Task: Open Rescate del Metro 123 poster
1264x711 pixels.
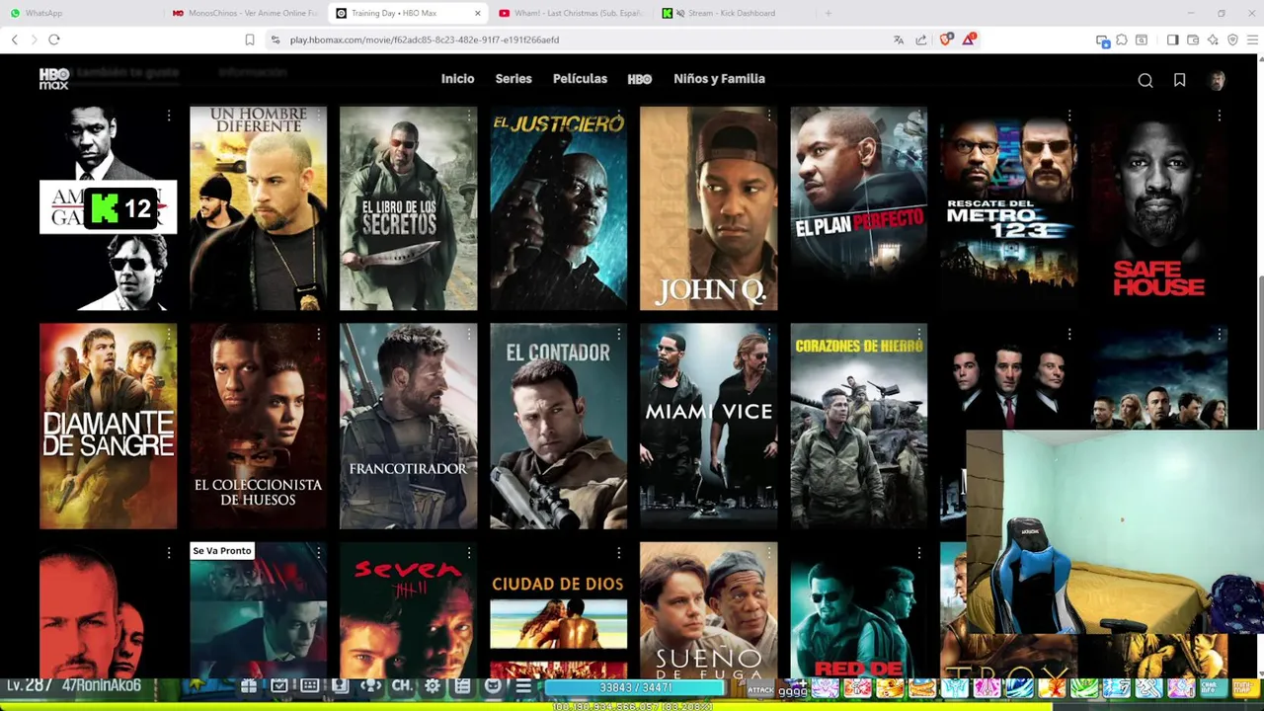Action: [x=1008, y=208]
